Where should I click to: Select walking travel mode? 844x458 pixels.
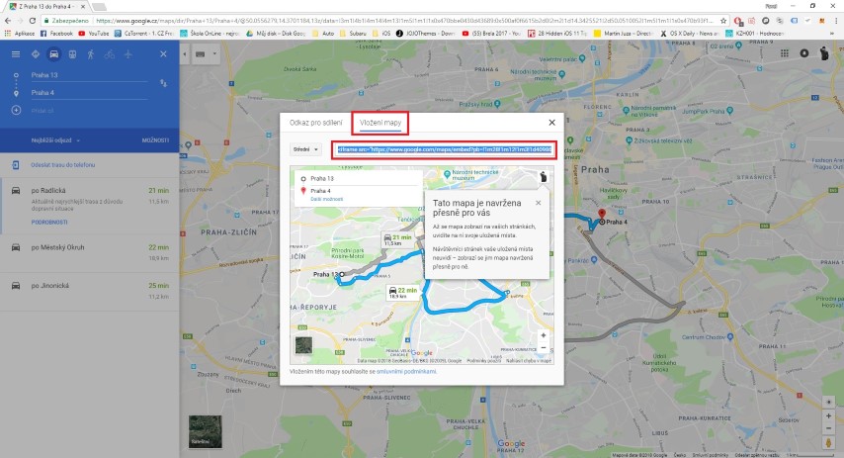click(91, 54)
